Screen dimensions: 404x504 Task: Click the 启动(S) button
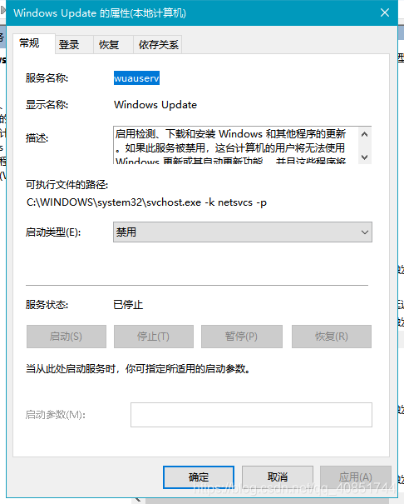coord(67,337)
